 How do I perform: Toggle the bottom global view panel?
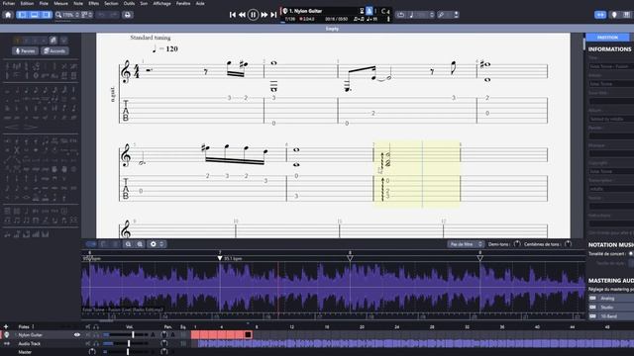35,15
